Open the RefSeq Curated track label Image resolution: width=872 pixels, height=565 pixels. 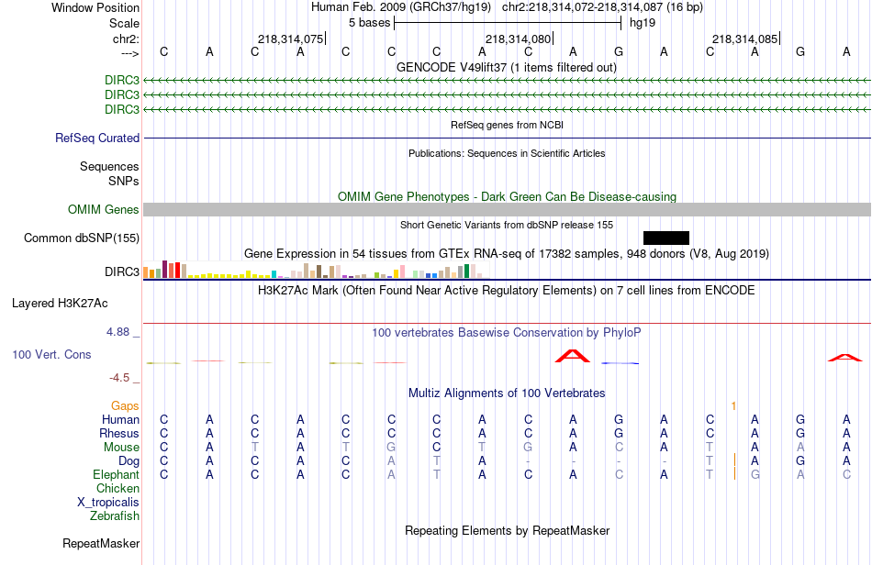[97, 138]
